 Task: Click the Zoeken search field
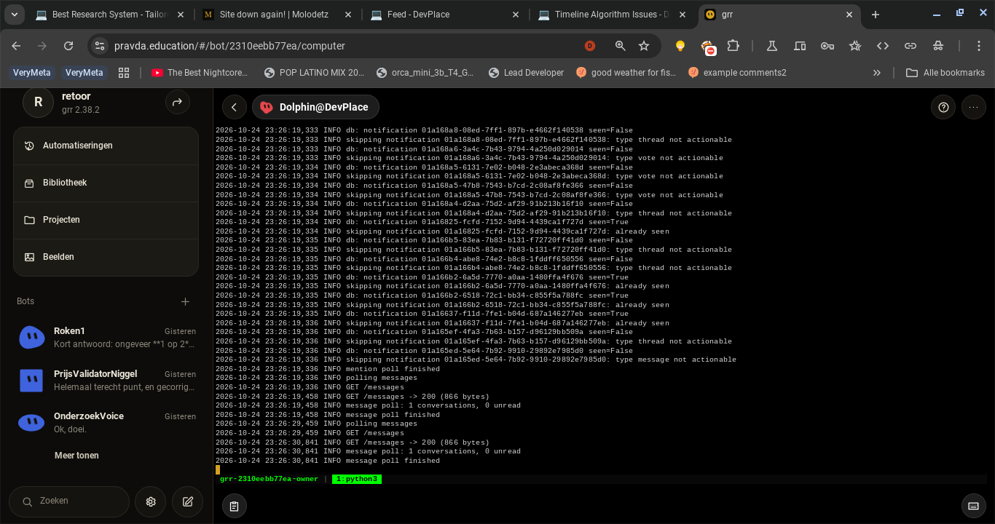(69, 501)
